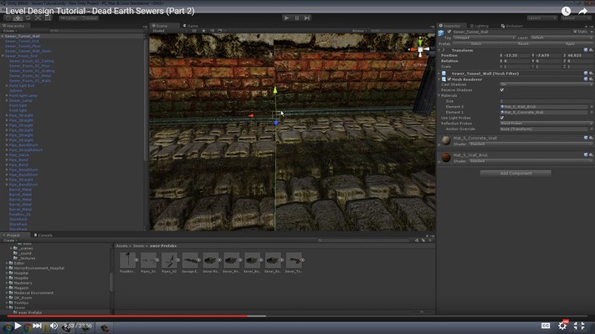The height and width of the screenshot is (334, 595).
Task: Click the Element 0 material object picker circle
Action: 591,107
